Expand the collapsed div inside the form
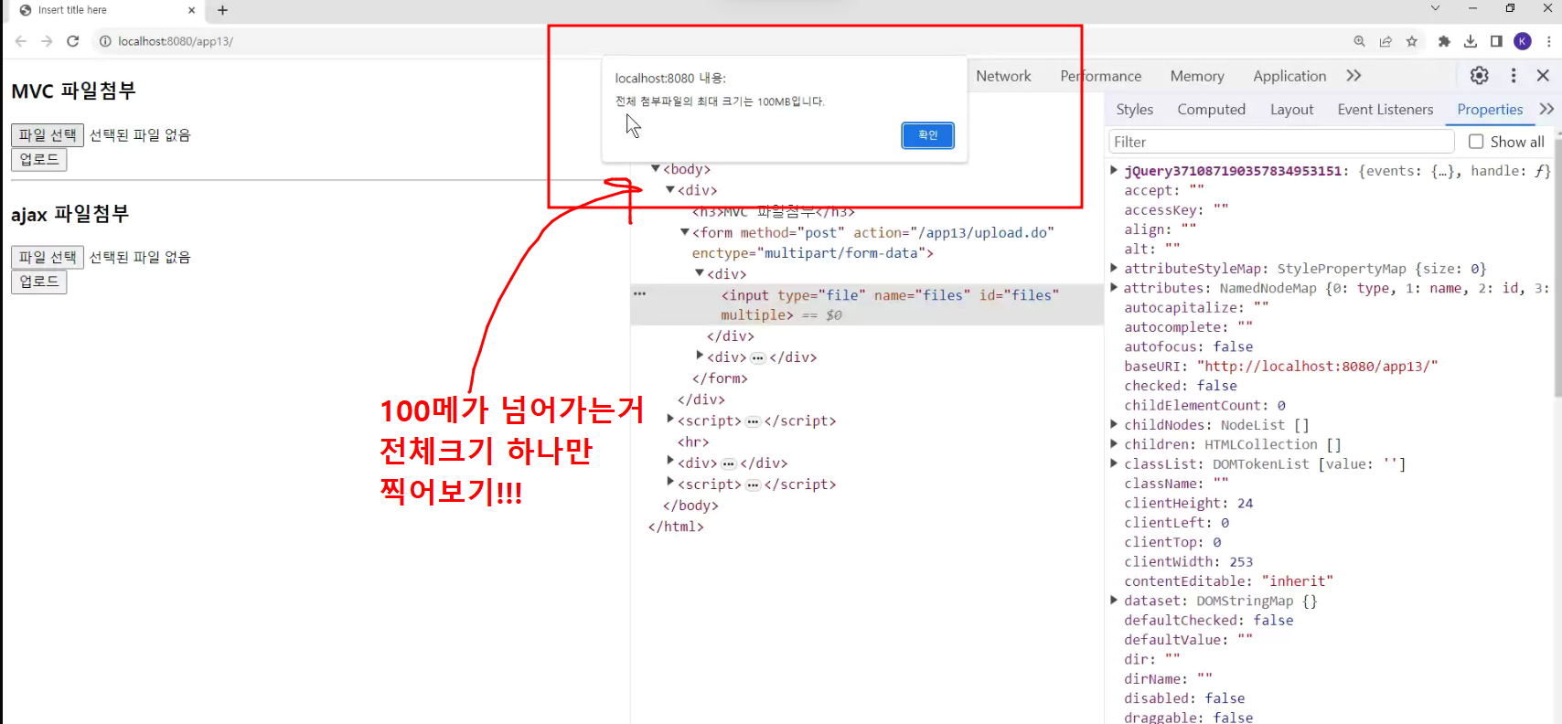The image size is (1562, 724). tap(700, 357)
